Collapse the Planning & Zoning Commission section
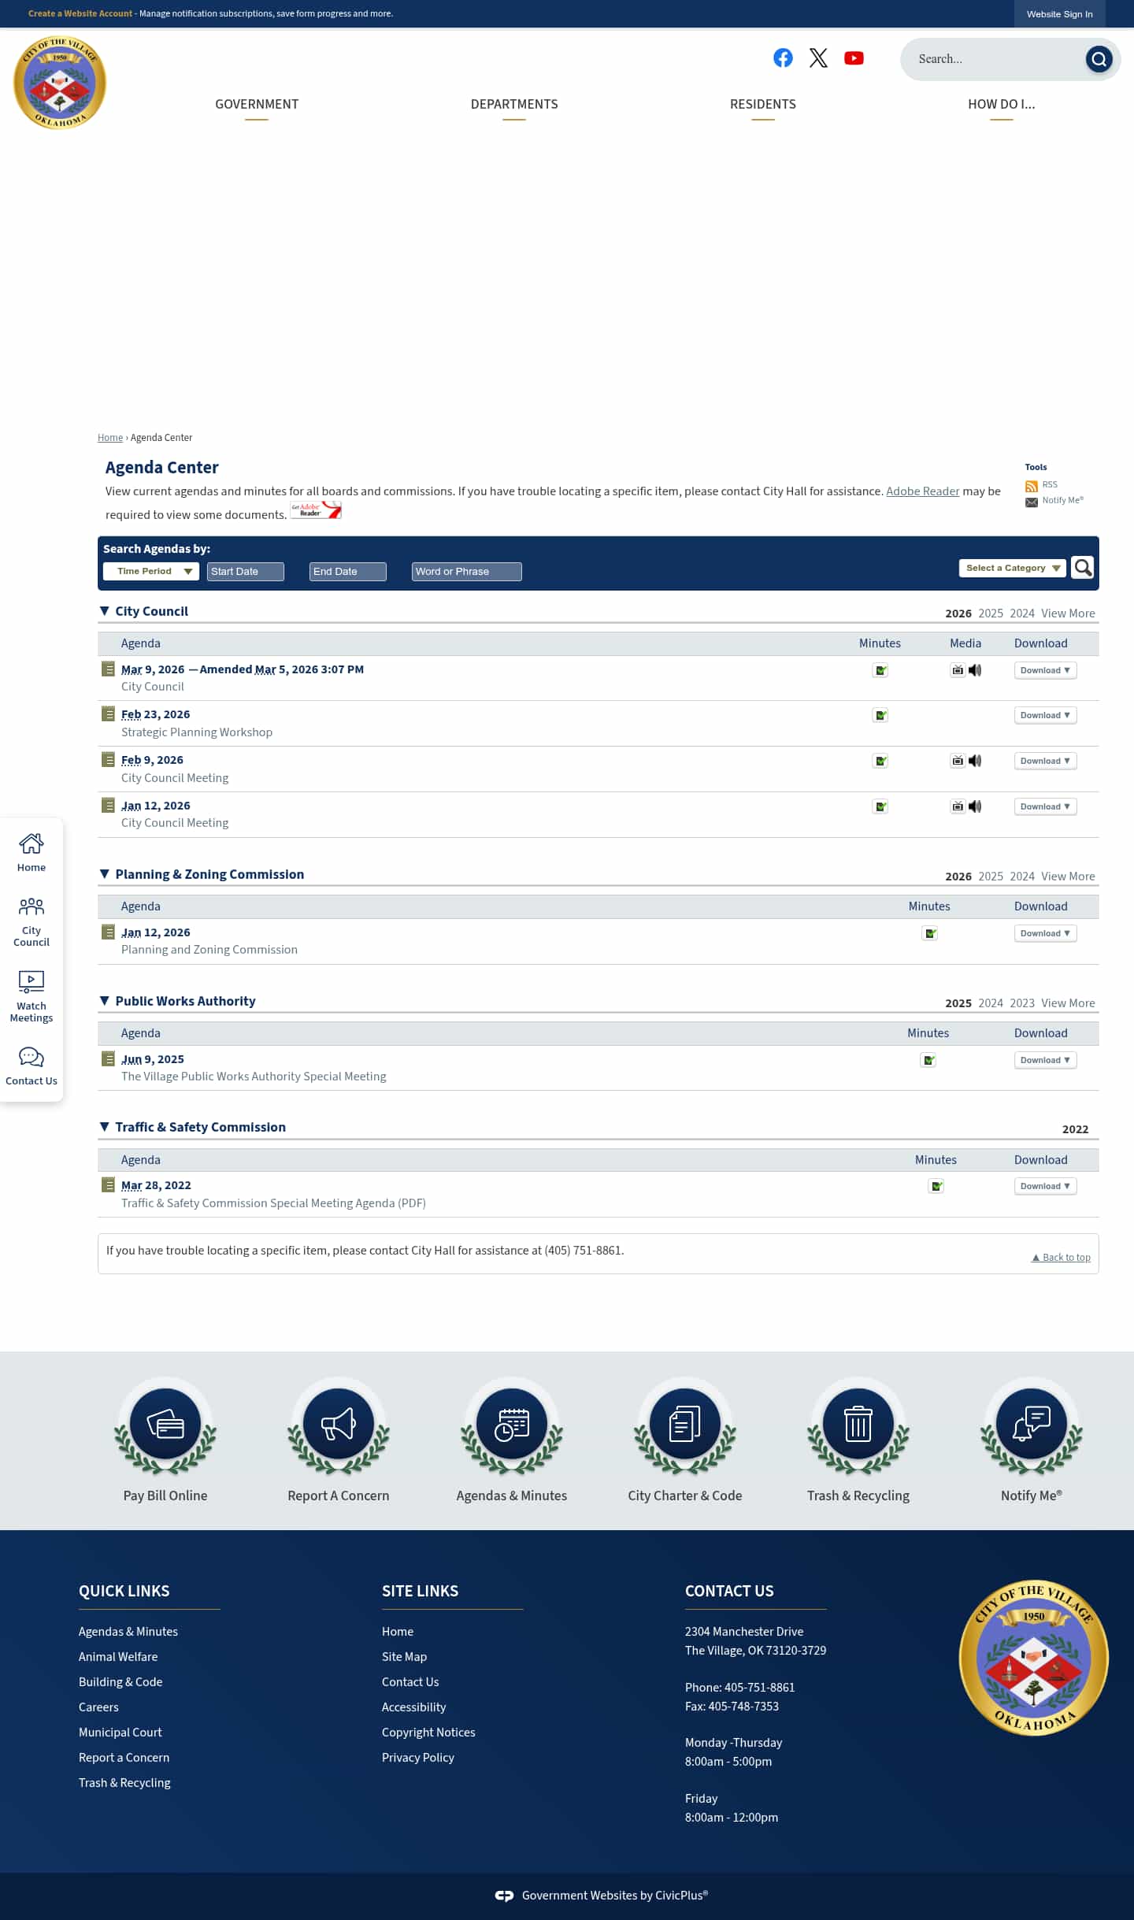 pyautogui.click(x=105, y=874)
